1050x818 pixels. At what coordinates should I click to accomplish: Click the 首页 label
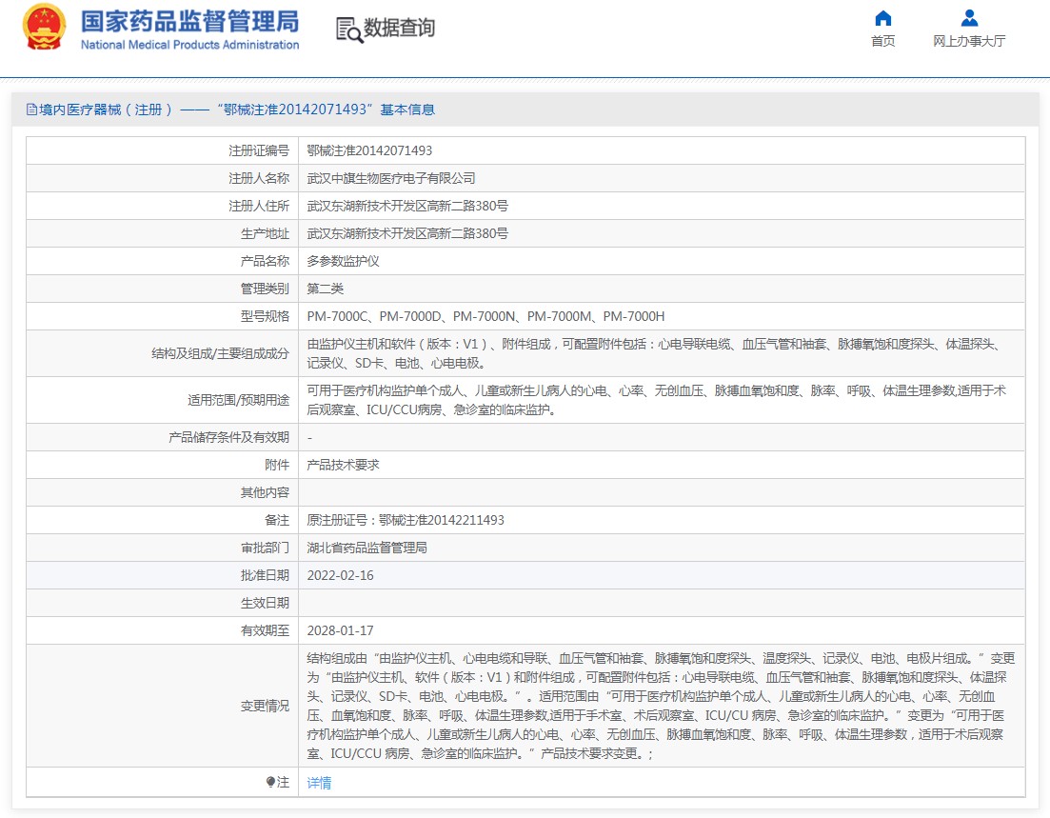pyautogui.click(x=882, y=41)
